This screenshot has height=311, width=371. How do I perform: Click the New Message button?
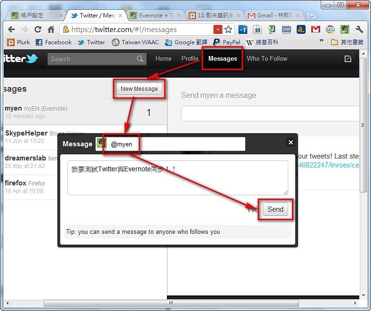coord(139,89)
